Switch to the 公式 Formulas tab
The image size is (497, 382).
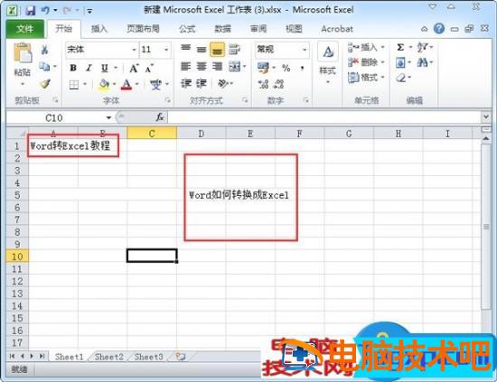tap(187, 29)
